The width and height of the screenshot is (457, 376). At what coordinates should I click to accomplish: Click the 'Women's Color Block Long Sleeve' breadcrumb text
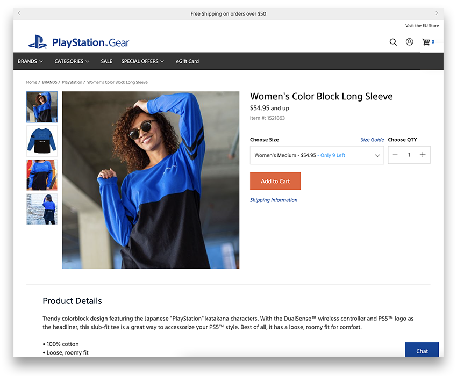point(117,82)
